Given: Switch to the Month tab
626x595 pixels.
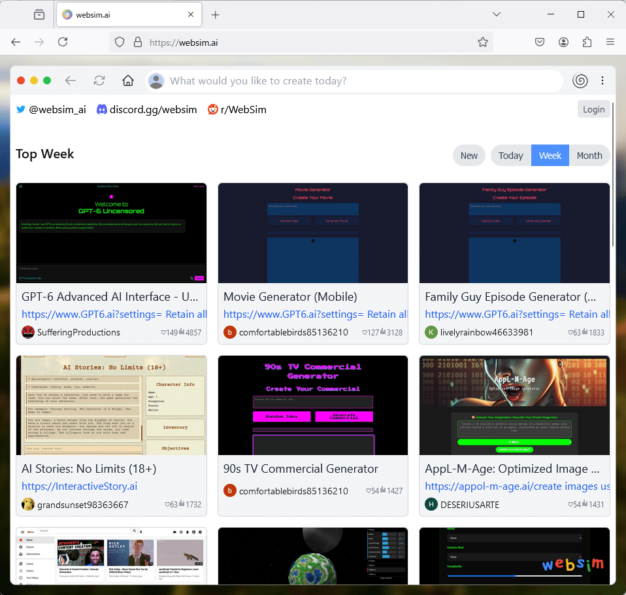Looking at the screenshot, I should 589,156.
